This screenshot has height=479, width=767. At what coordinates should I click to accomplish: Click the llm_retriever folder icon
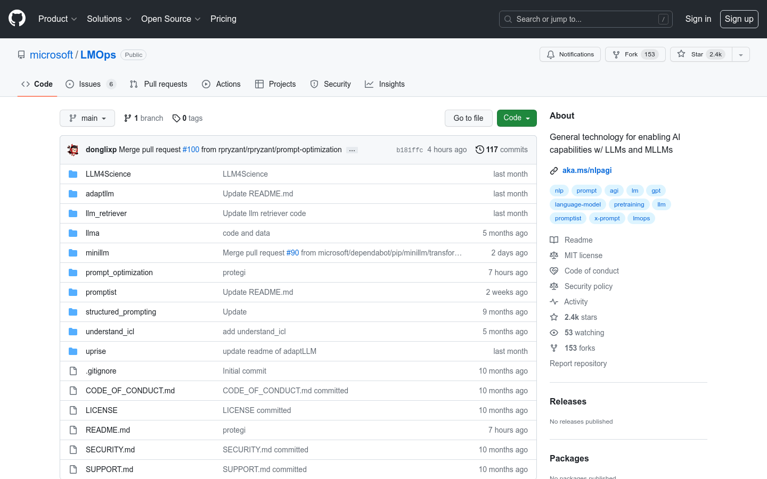click(73, 213)
